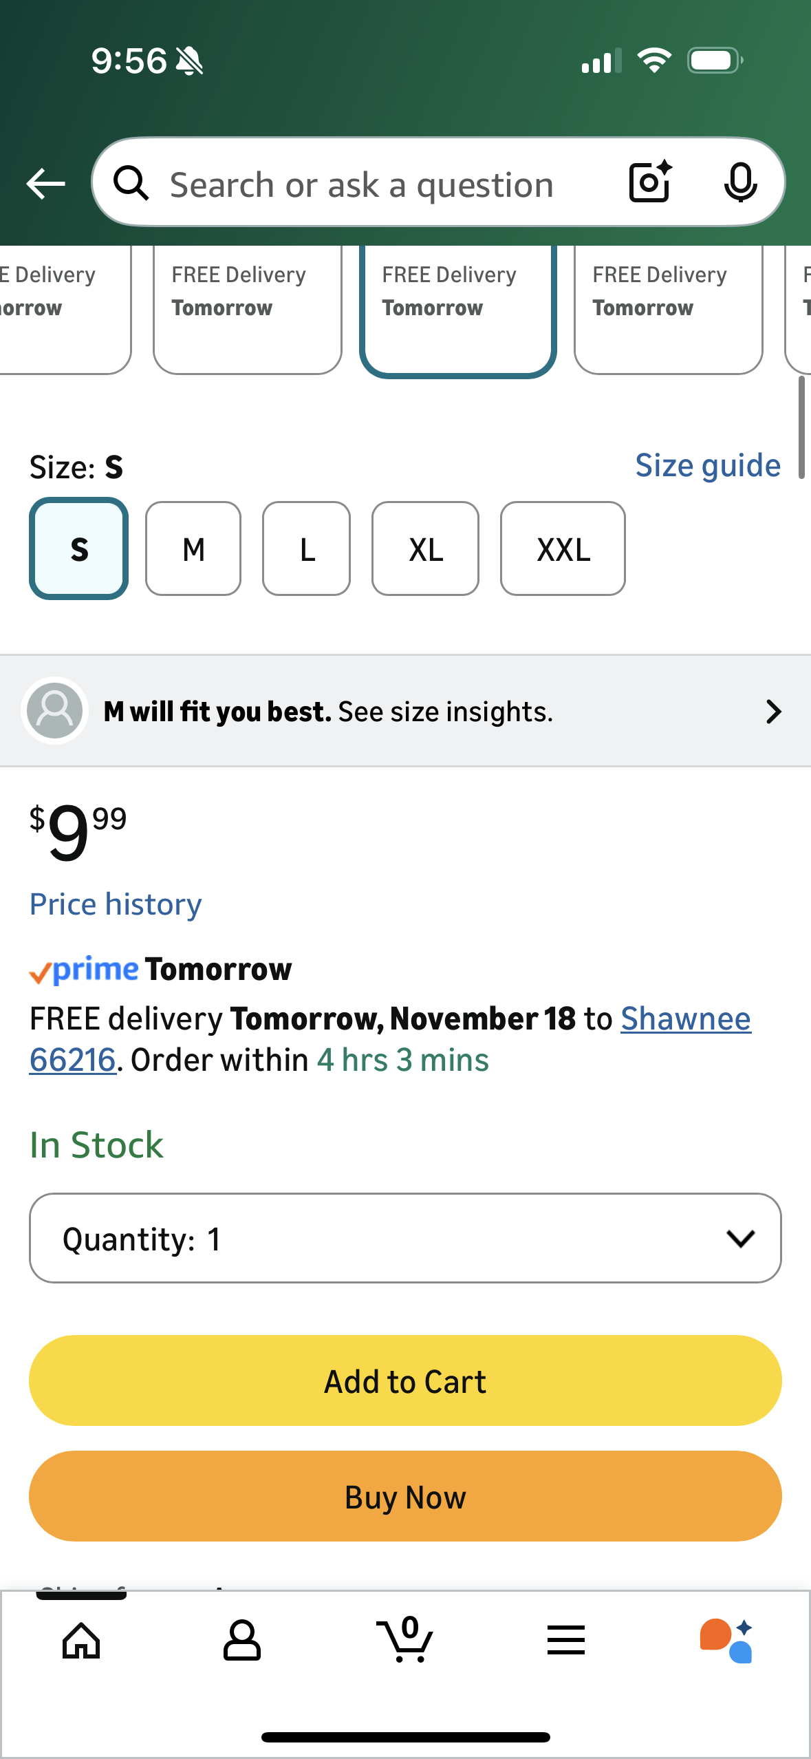This screenshot has width=811, height=1759.
Task: Open the Size guide link
Action: (x=708, y=466)
